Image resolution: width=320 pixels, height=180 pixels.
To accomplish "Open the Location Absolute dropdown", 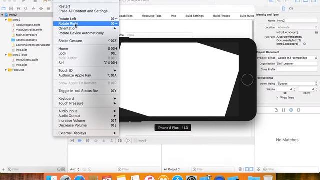I will click(297, 27).
